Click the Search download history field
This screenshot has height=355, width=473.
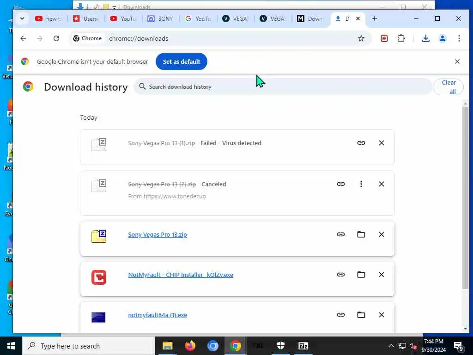click(x=283, y=86)
